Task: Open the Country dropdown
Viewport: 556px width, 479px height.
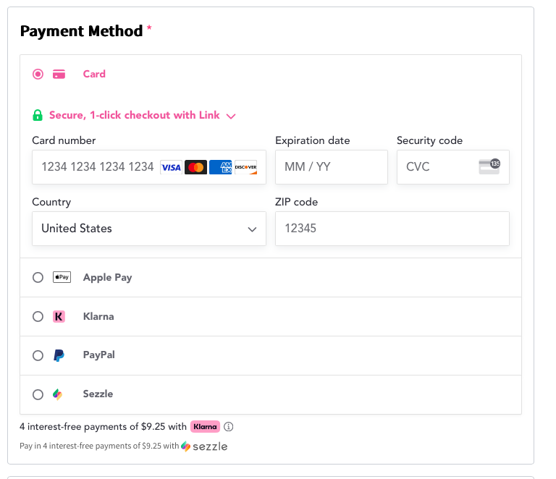Action: pyautogui.click(x=149, y=229)
